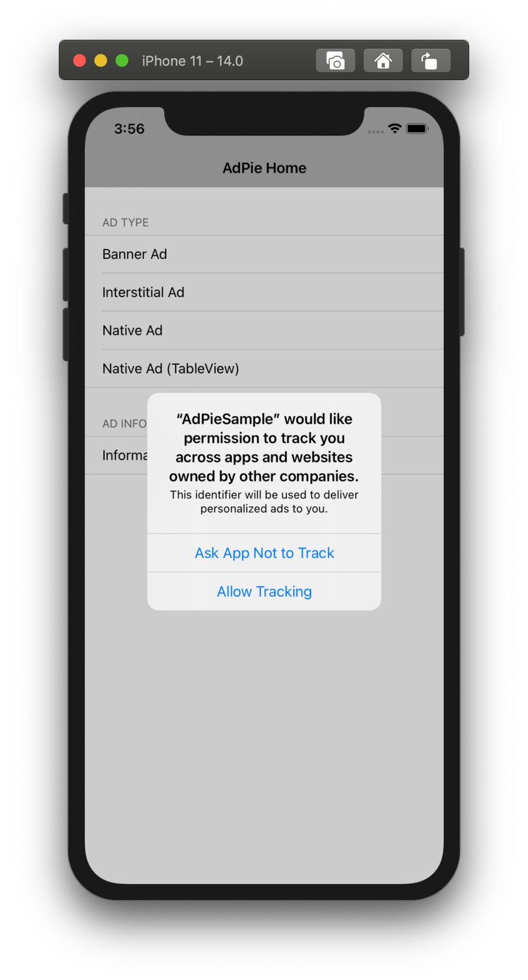Click the battery indicator icon

click(x=417, y=129)
